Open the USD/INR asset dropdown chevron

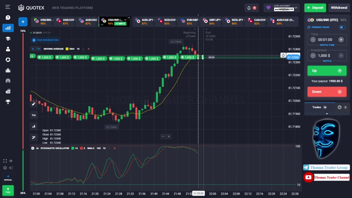coord(125,20)
